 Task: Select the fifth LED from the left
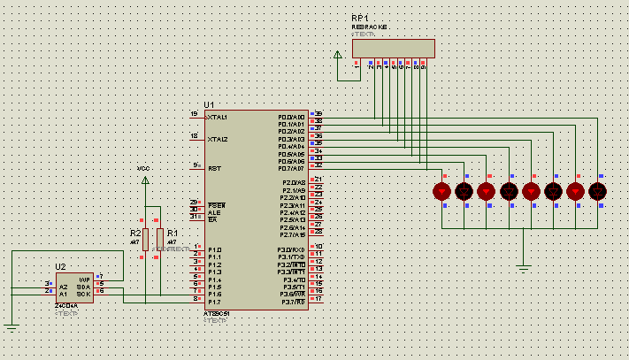click(x=531, y=191)
